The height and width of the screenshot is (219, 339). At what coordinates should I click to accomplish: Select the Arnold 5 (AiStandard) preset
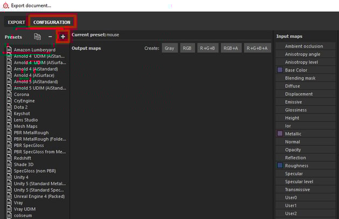(x=36, y=82)
